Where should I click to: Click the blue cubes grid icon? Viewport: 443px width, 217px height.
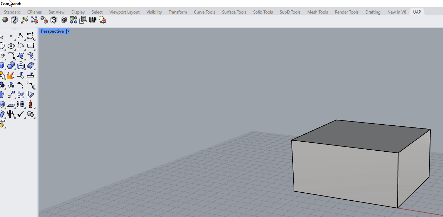click(73, 20)
